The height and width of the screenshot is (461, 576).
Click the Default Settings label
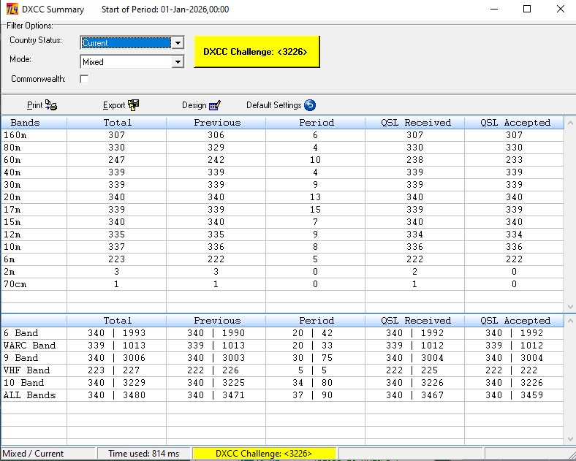(x=273, y=105)
